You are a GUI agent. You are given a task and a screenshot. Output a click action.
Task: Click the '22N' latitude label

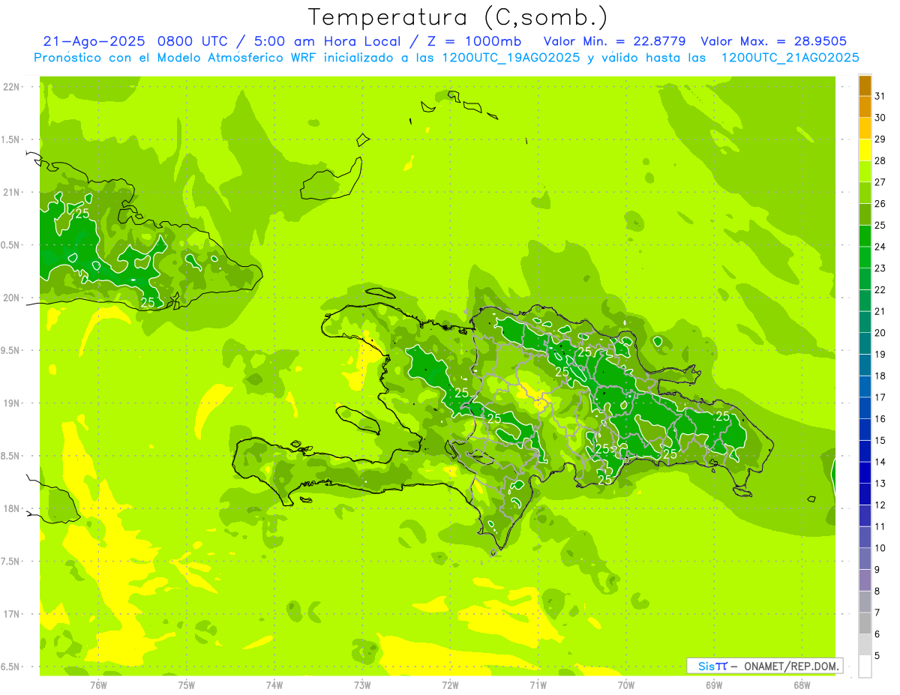point(13,87)
